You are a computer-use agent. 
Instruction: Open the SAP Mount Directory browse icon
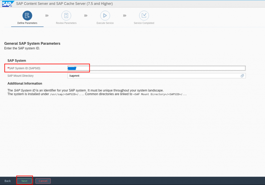tap(242, 76)
